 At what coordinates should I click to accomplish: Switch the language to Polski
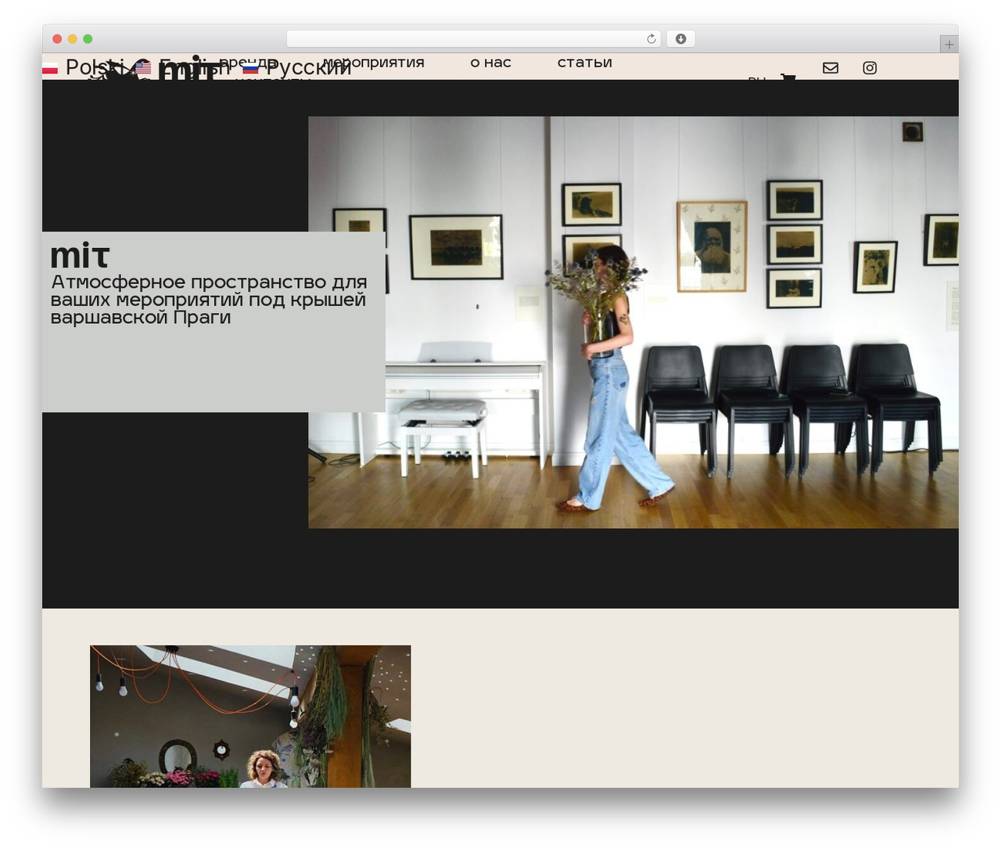point(84,68)
